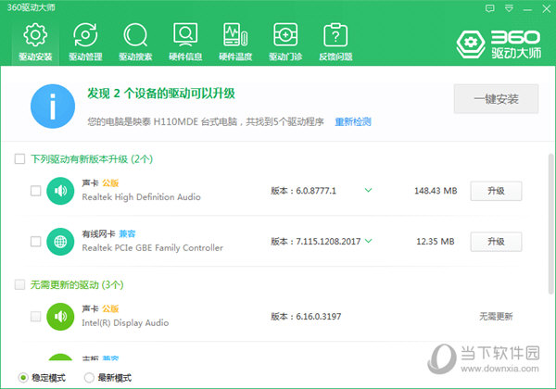The height and width of the screenshot is (389, 556).
Task: Click the Realtek PCIe GBE network globe icon
Action: (60, 242)
